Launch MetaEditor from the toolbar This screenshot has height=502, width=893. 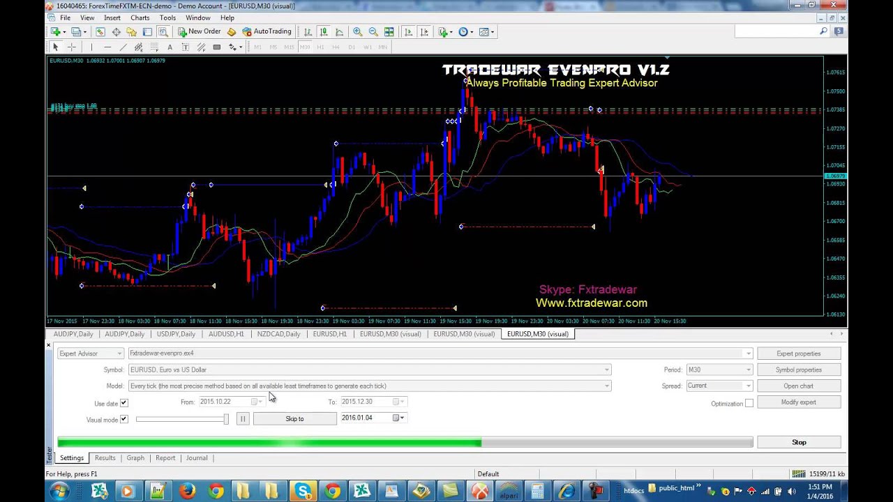pyautogui.click(x=232, y=31)
